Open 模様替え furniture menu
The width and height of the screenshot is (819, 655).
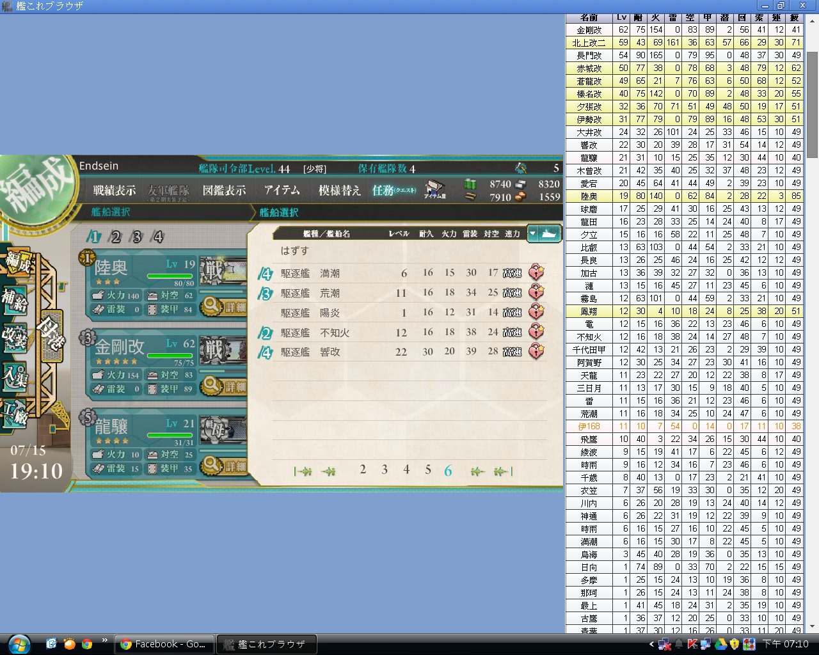pos(340,190)
